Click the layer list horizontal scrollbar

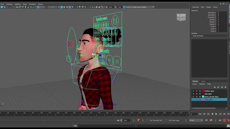(x=205, y=108)
